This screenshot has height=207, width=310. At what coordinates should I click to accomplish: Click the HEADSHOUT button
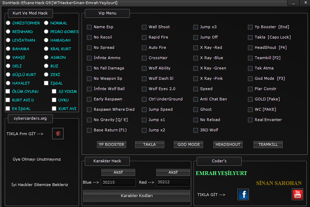[x=228, y=144]
